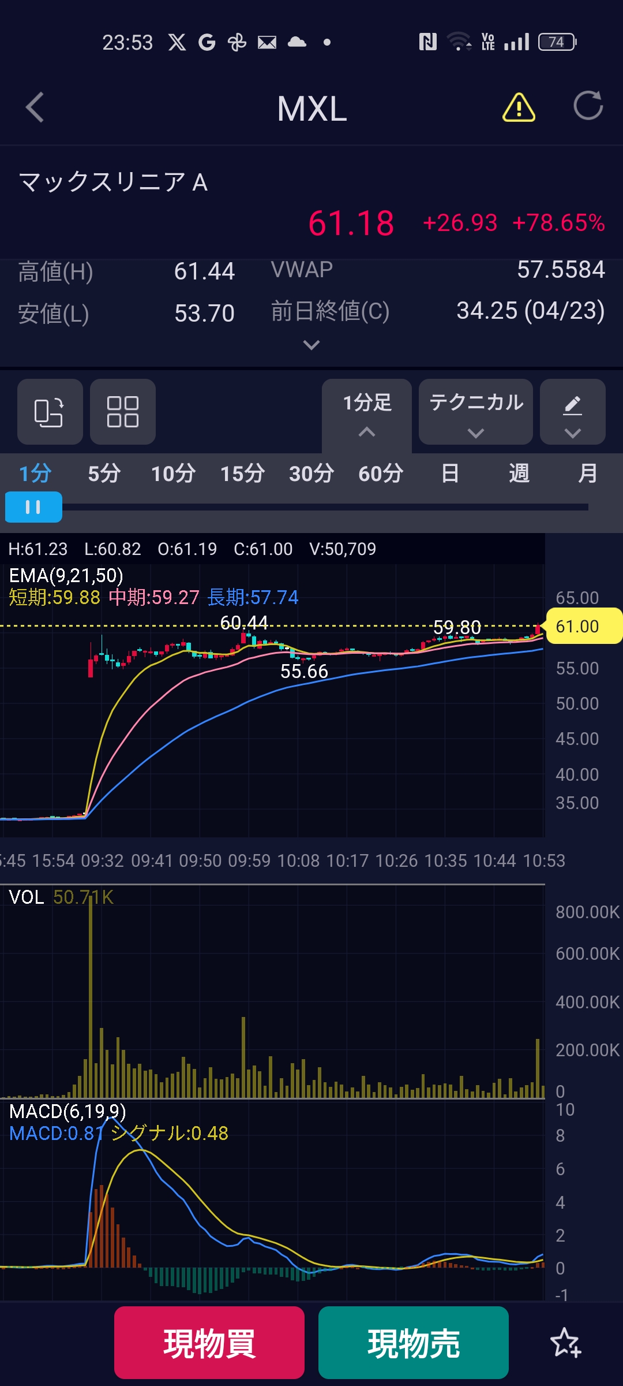Pause the live chart updating
This screenshot has height=1386, width=623.
click(33, 507)
